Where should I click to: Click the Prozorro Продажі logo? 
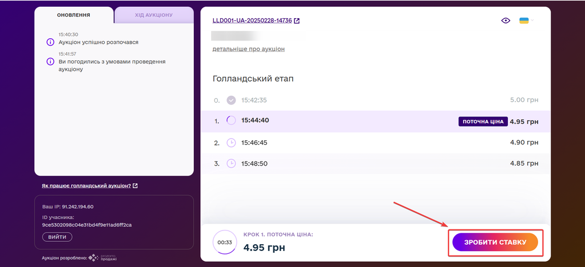pos(102,258)
